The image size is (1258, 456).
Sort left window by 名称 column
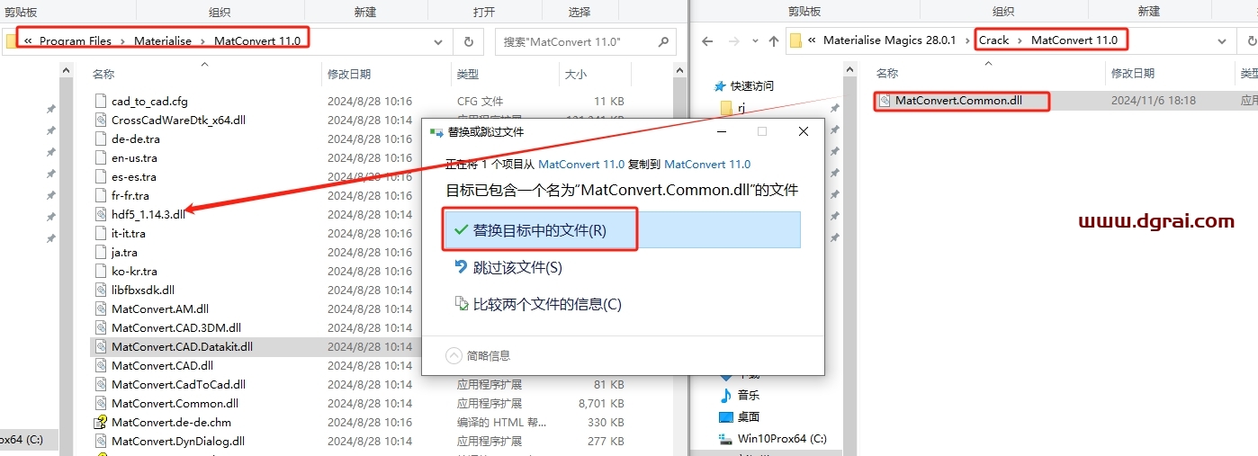[103, 74]
